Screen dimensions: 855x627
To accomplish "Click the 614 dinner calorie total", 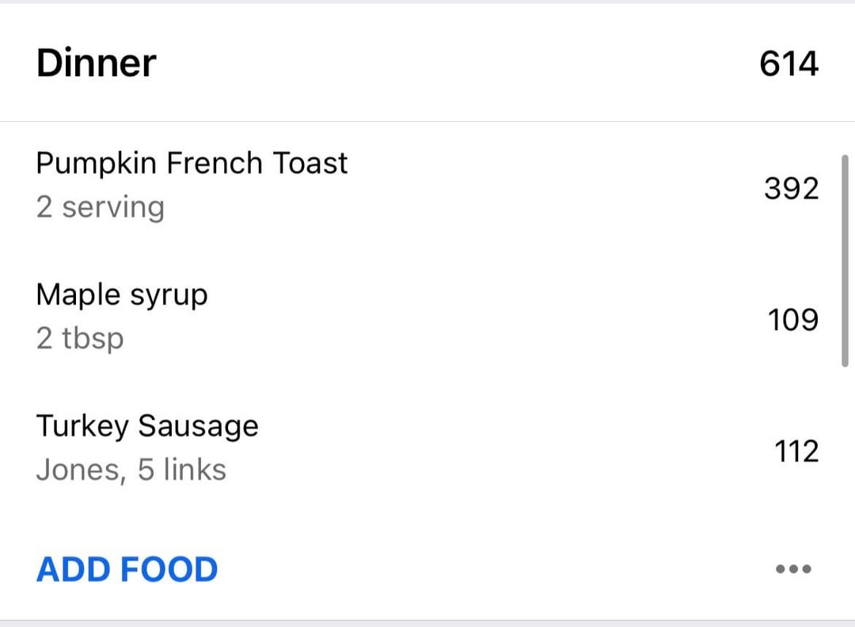I will click(788, 63).
